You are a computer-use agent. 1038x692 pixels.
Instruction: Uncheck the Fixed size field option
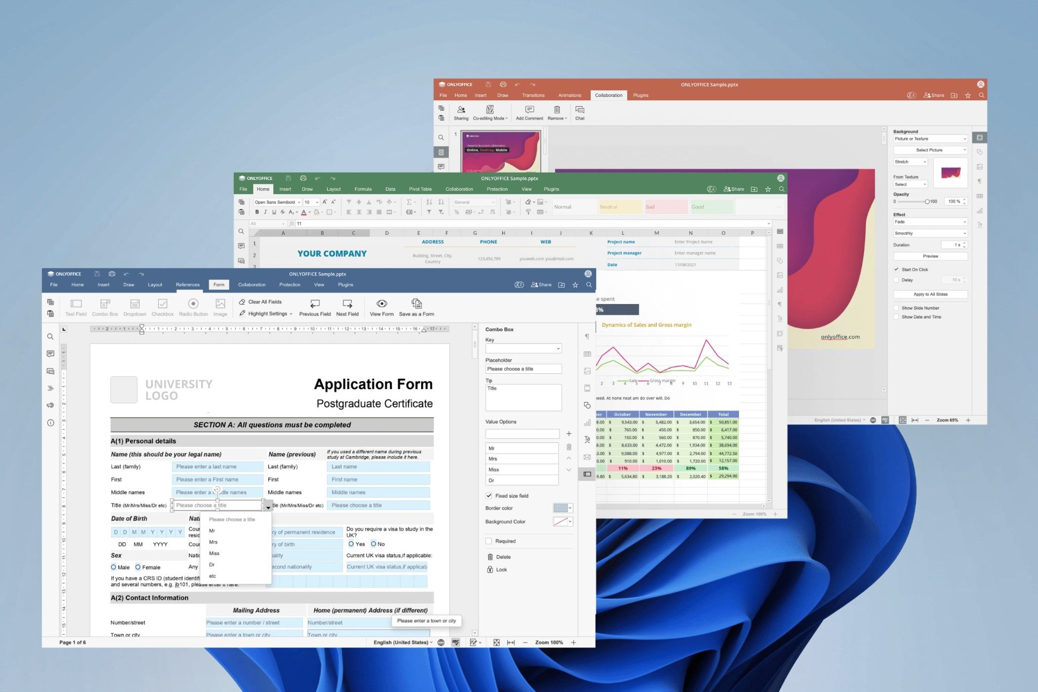click(x=488, y=495)
